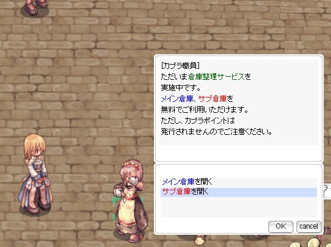Click the Kafra's maid headband
The width and height of the screenshot is (331, 247).
pyautogui.click(x=132, y=164)
